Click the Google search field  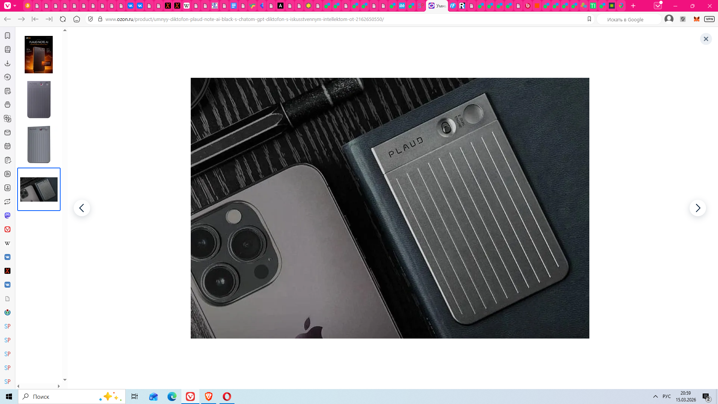point(628,19)
